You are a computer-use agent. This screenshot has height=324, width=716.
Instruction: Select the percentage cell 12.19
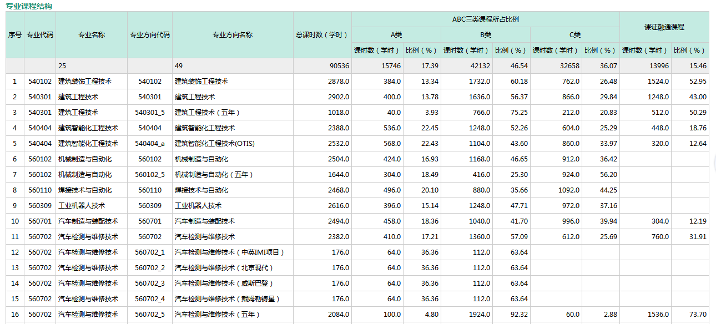point(690,221)
